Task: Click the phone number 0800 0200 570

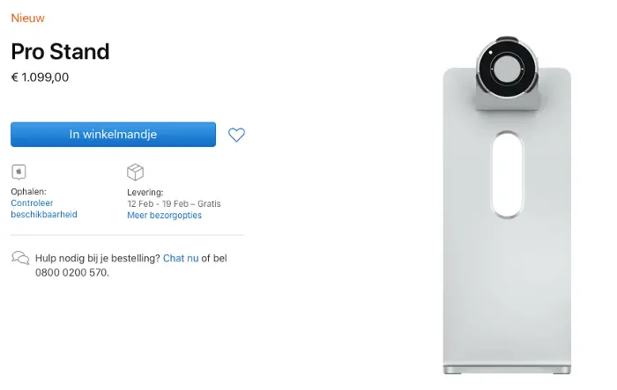Action: click(71, 273)
